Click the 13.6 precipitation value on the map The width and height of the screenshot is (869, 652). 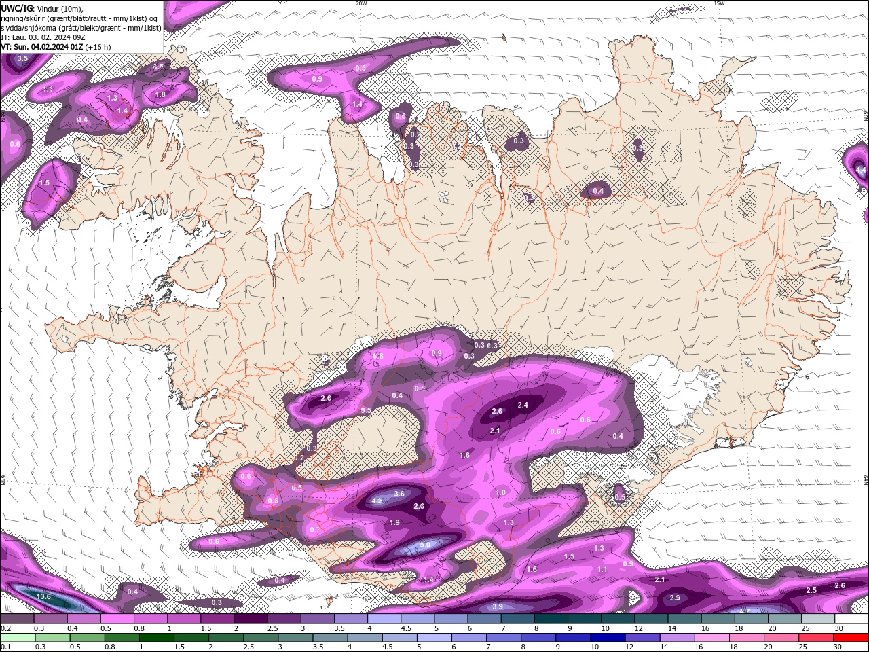point(43,596)
